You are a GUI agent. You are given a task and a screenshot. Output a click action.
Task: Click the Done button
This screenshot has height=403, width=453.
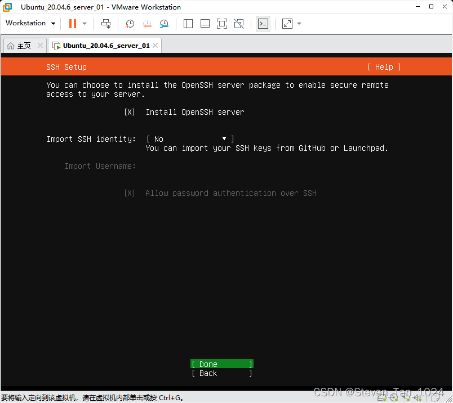tap(222, 364)
